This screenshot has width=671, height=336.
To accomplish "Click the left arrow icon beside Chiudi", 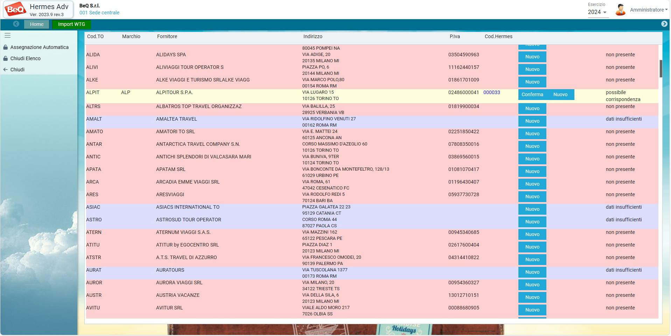I will click(x=6, y=70).
